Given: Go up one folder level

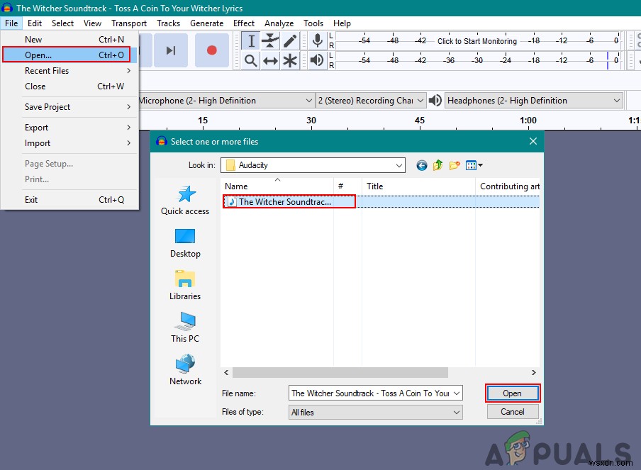Looking at the screenshot, I should click(x=437, y=165).
